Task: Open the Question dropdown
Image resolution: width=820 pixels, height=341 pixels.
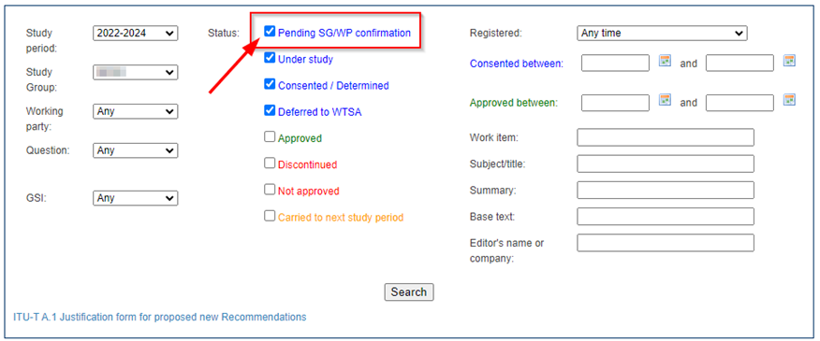Action: (x=136, y=150)
